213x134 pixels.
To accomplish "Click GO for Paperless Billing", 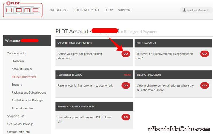I will (x=126, y=85).
